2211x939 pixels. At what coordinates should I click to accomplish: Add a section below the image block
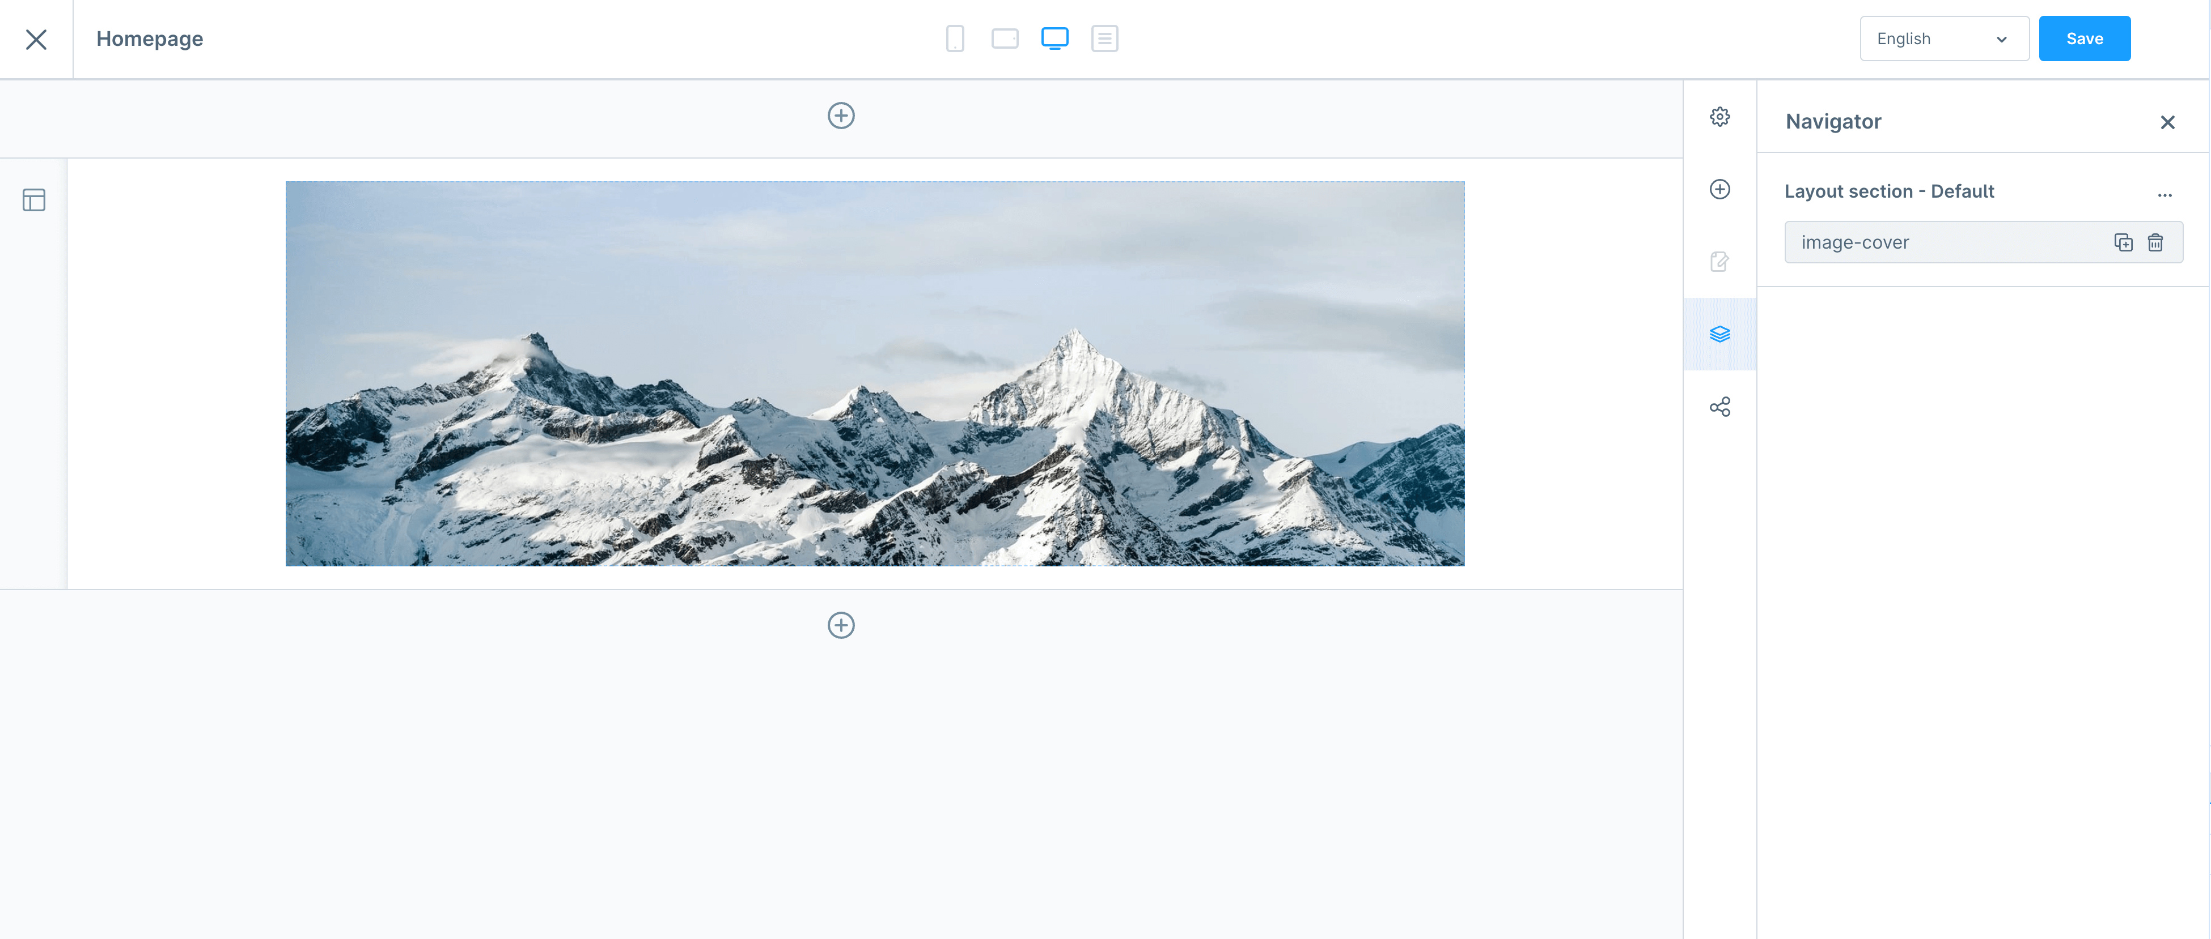click(840, 625)
